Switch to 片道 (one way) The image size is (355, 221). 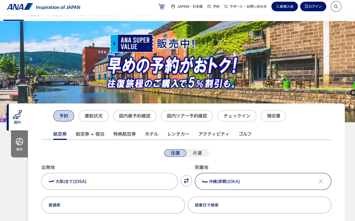197,153
